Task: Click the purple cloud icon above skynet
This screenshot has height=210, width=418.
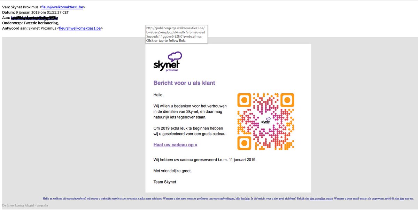Action: pos(175,56)
